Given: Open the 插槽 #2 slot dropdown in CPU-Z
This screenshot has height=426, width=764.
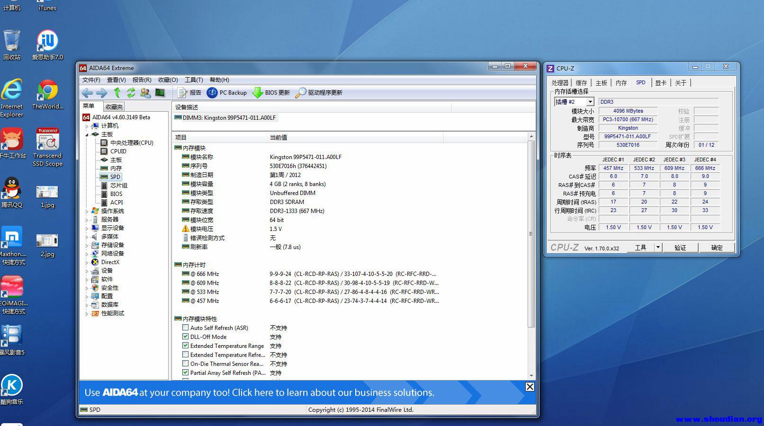Looking at the screenshot, I should click(590, 102).
